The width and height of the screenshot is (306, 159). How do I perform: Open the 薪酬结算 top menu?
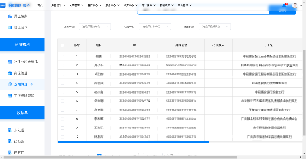point(167,5)
